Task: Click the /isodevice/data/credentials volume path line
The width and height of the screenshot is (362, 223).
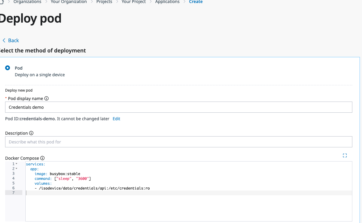Action: click(92, 188)
